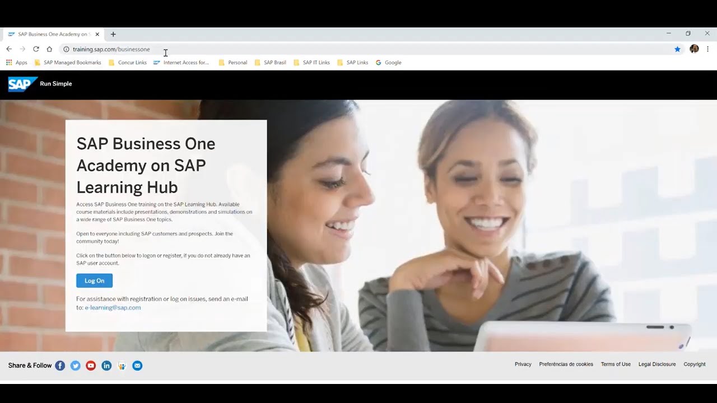Viewport: 717px width, 403px height.
Task: Close the SAP Business One Academy tab
Action: tap(97, 34)
